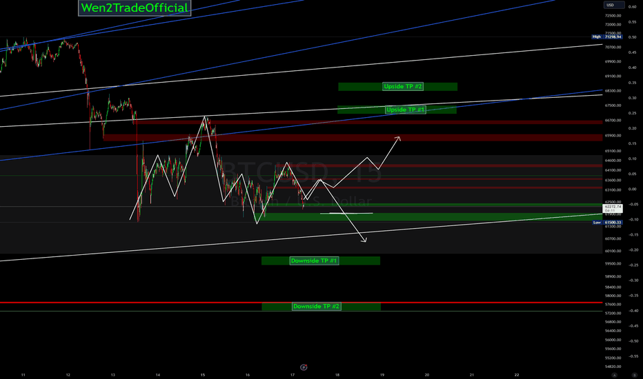Click the 68300.00 price scale value
The width and height of the screenshot is (643, 379).
coord(613,91)
